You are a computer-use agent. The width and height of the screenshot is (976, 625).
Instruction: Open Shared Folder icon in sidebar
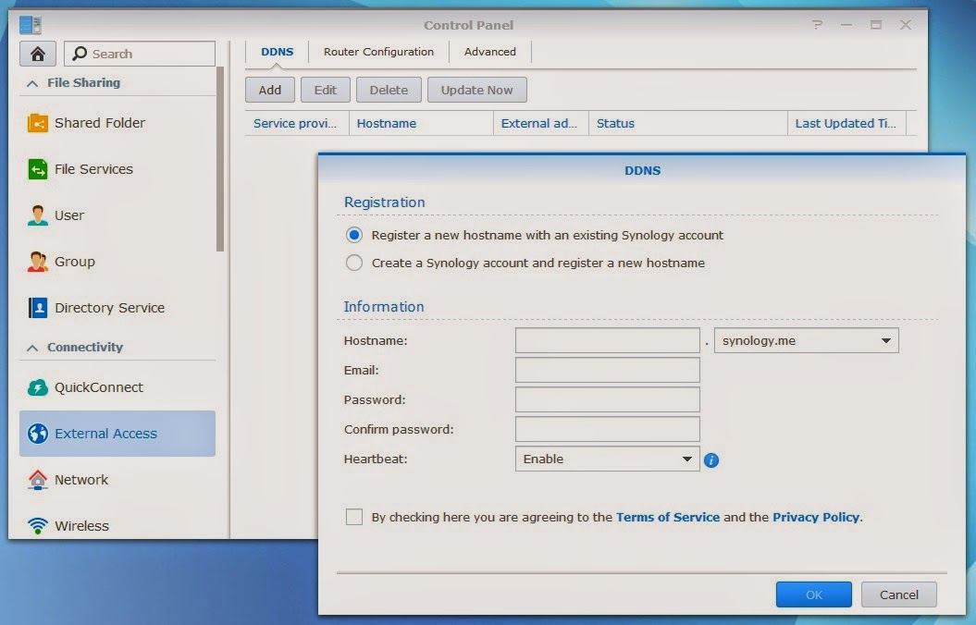[x=38, y=123]
